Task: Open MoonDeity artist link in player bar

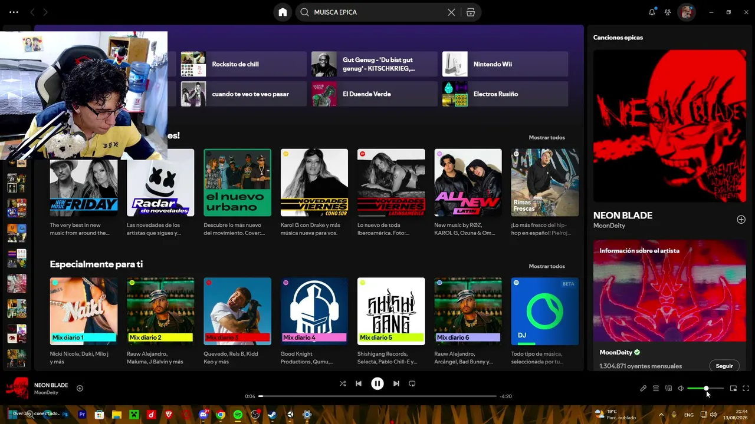Action: click(46, 393)
